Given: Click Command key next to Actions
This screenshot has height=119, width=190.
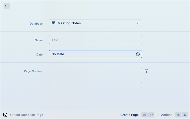Looking at the screenshot, I should 178,115.
